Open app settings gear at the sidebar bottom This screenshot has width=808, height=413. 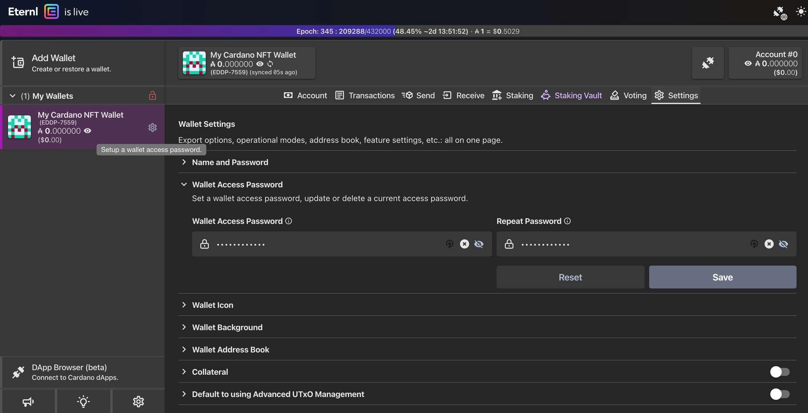point(138,401)
